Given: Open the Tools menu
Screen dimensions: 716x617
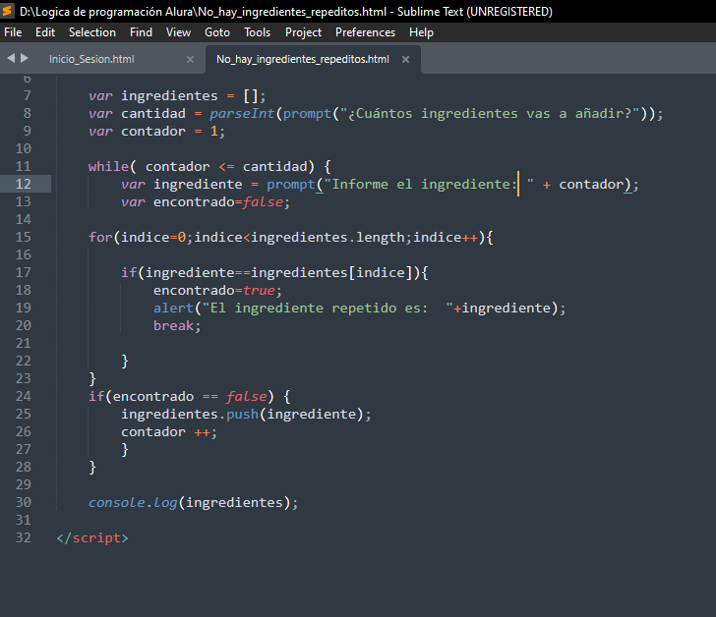Looking at the screenshot, I should tap(257, 32).
